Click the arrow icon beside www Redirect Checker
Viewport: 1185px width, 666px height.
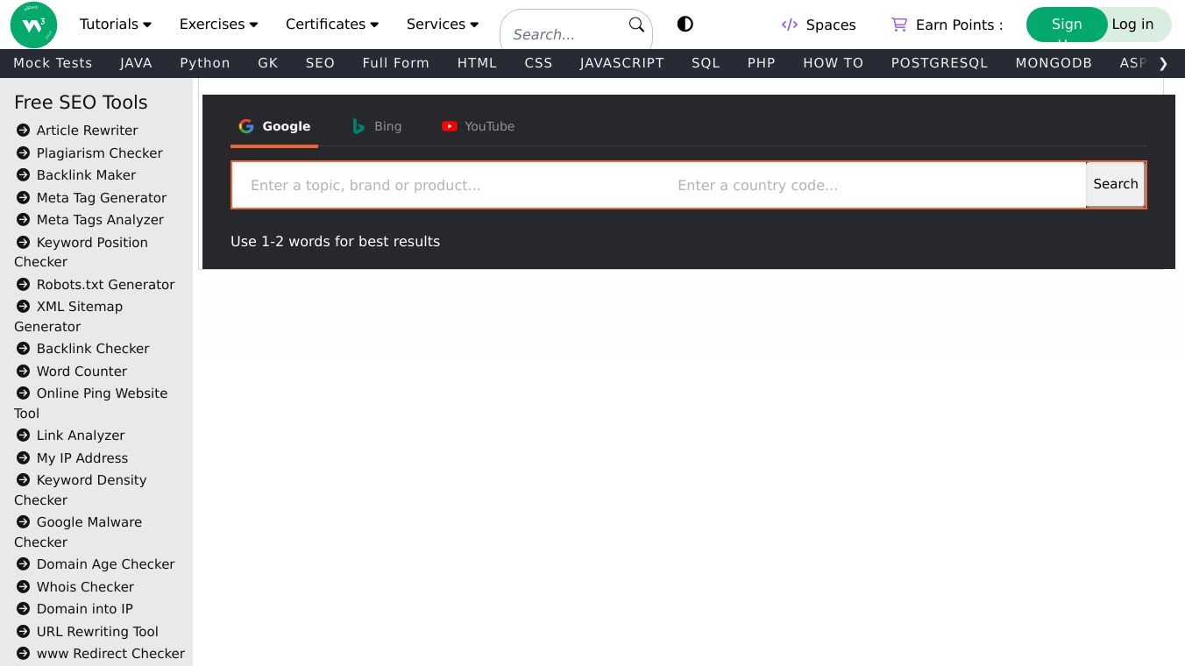tap(23, 654)
